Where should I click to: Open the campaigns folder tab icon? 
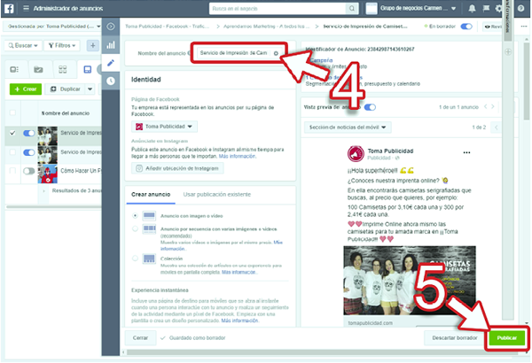pos(38,69)
